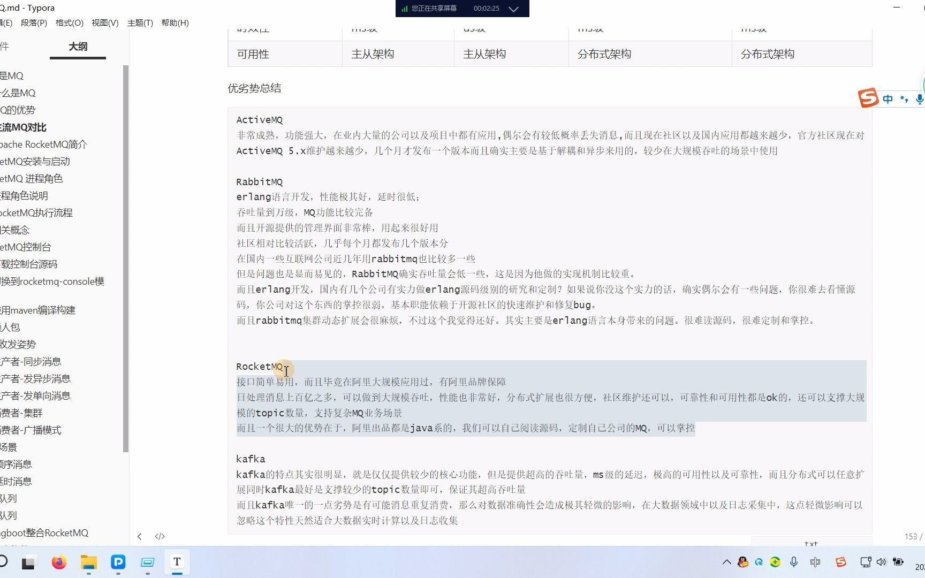The image size is (925, 578).
Task: Click the outline sidebar vertical scrollbar
Action: (x=126, y=258)
